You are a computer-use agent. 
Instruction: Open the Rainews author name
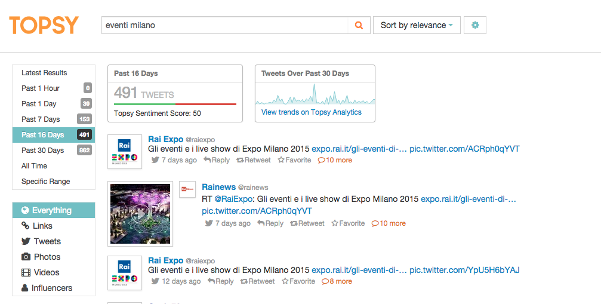[x=219, y=187]
